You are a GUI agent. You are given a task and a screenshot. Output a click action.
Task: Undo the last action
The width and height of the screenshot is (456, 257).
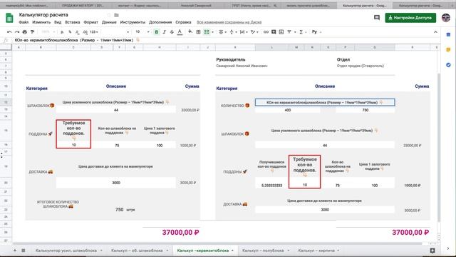point(9,31)
